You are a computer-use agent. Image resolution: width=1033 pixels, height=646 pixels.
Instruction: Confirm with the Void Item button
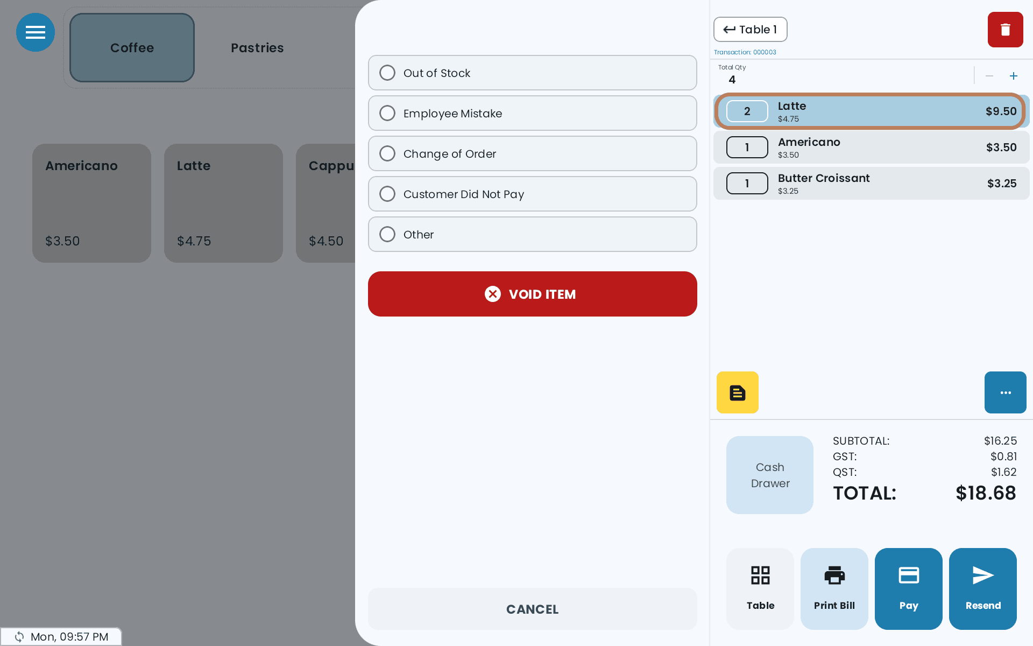(x=533, y=294)
